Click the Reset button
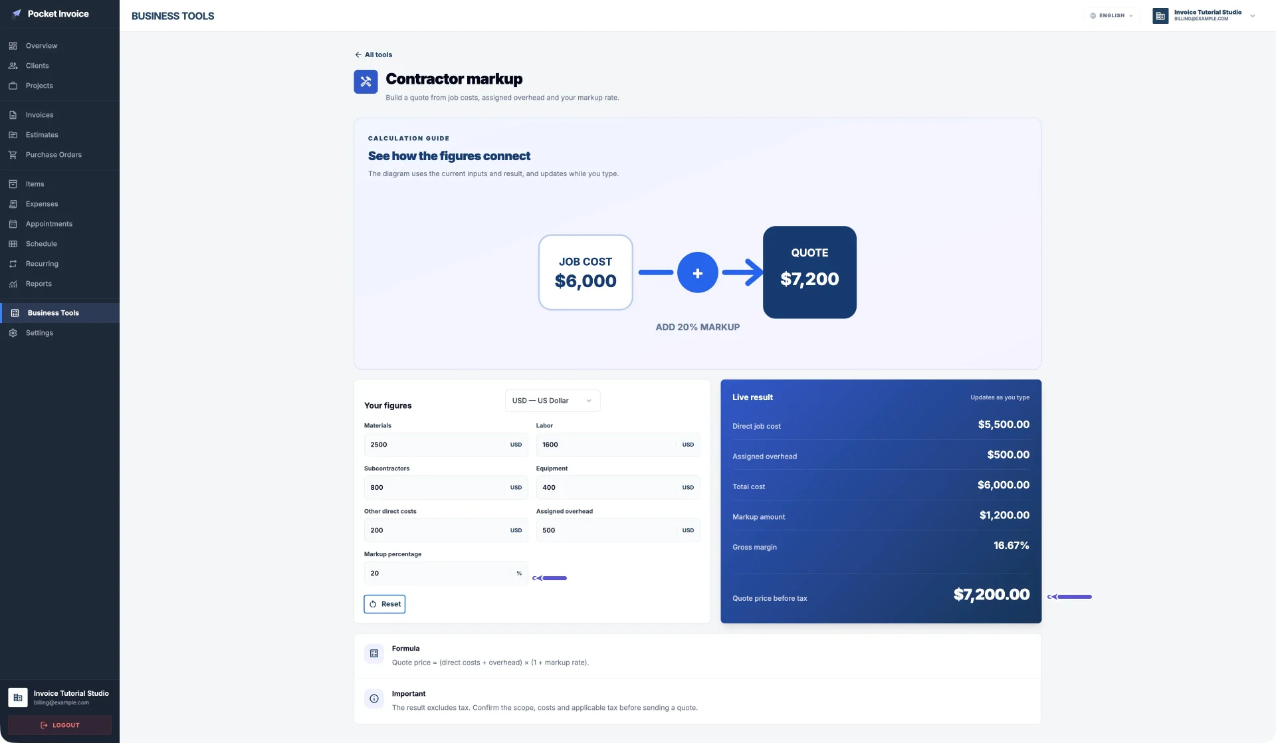The height and width of the screenshot is (743, 1276). click(x=385, y=604)
